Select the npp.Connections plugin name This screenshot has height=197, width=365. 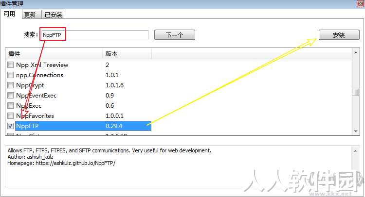pos(39,75)
